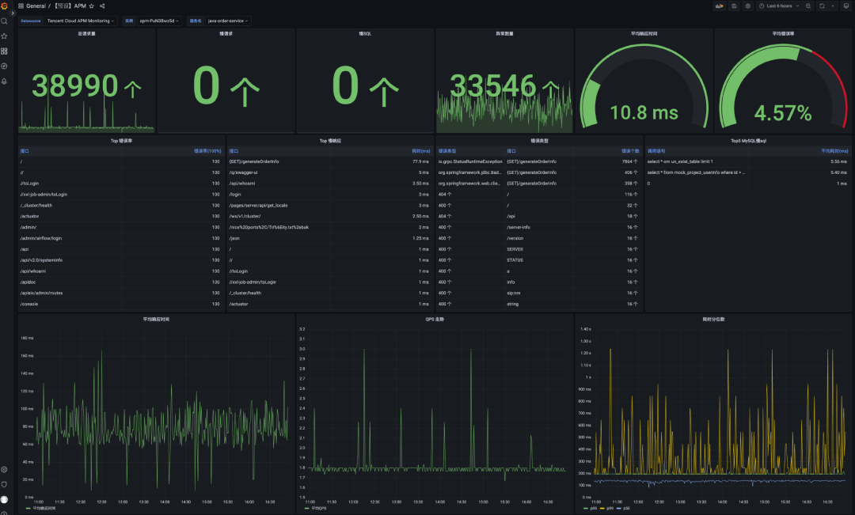
Task: Share the dashboard via share icon
Action: [102, 6]
